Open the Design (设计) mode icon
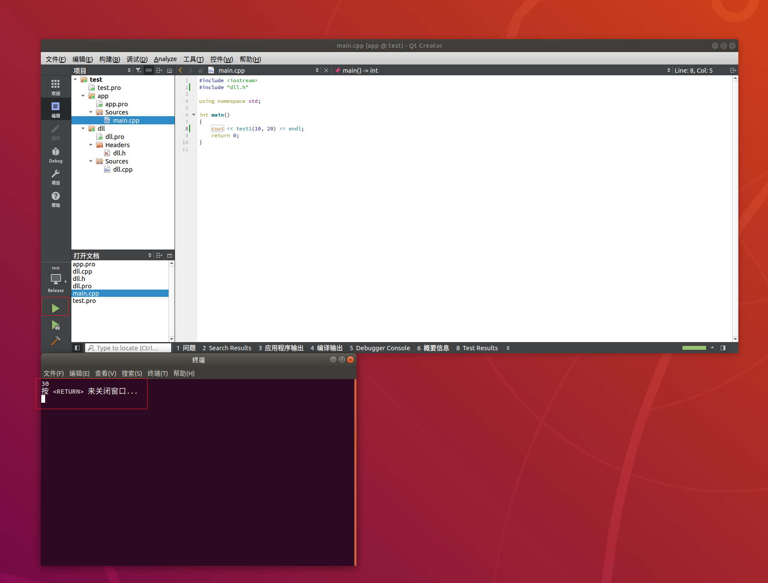 [55, 132]
